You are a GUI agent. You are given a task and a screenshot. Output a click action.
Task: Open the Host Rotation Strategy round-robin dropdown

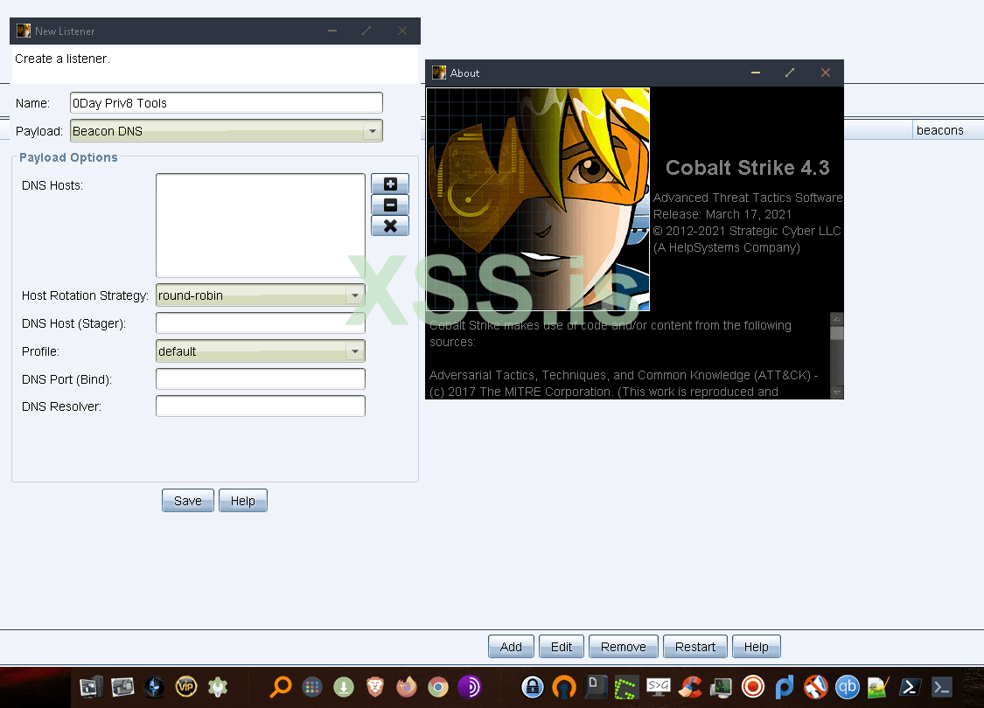click(261, 295)
